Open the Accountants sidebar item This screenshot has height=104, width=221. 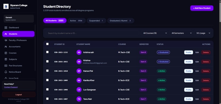tap(18, 47)
